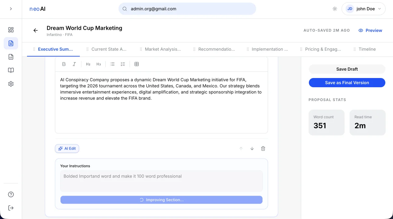Switch to the Recommendations tab
The width and height of the screenshot is (393, 219).
(x=213, y=49)
